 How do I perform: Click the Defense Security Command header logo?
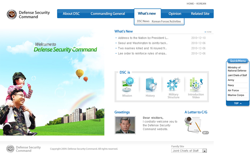click(28, 14)
